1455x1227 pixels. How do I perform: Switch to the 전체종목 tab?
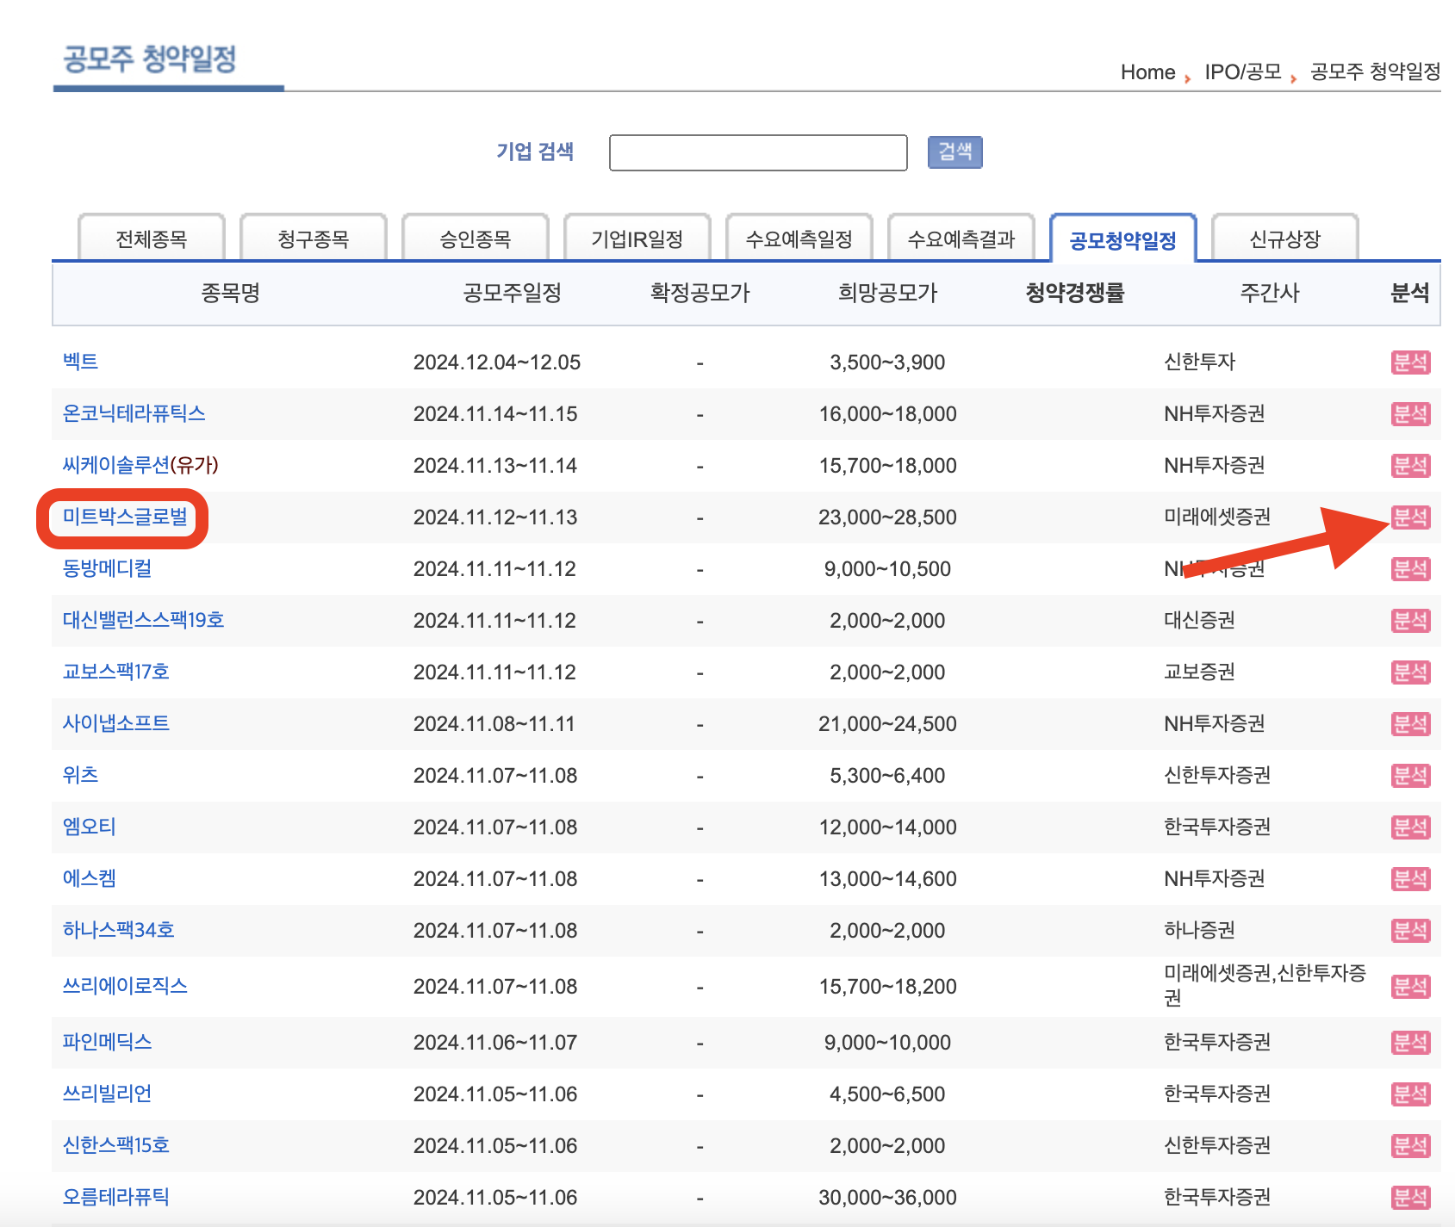point(151,239)
